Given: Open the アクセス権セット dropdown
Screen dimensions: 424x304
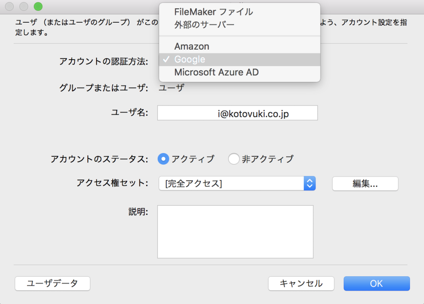Looking at the screenshot, I should click(x=237, y=184).
